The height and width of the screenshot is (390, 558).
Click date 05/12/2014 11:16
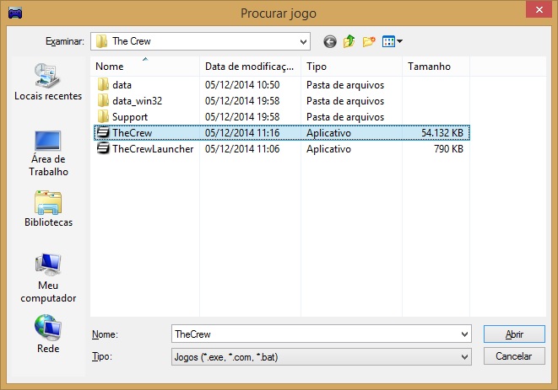(x=242, y=133)
